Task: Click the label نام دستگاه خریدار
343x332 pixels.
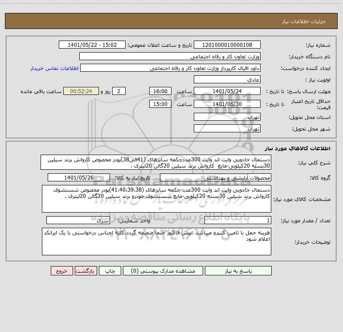Action: [x=310, y=57]
